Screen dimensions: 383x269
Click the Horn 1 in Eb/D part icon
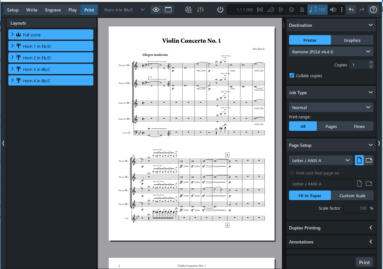coord(19,46)
